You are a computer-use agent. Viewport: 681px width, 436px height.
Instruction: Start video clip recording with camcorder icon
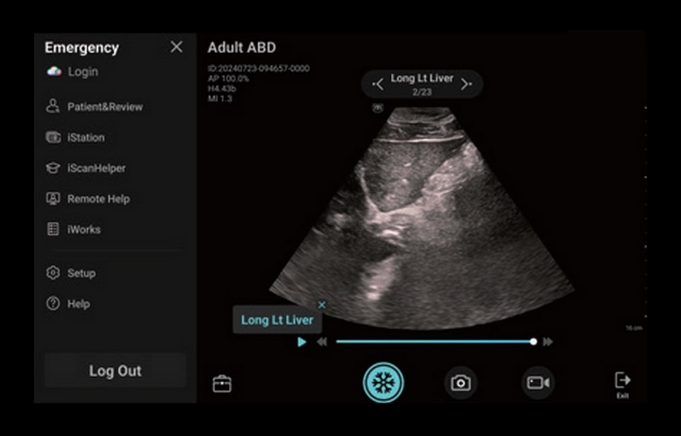[538, 383]
